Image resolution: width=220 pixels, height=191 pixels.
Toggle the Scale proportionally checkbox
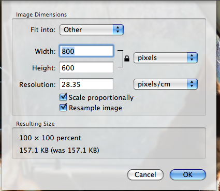tap(63, 97)
